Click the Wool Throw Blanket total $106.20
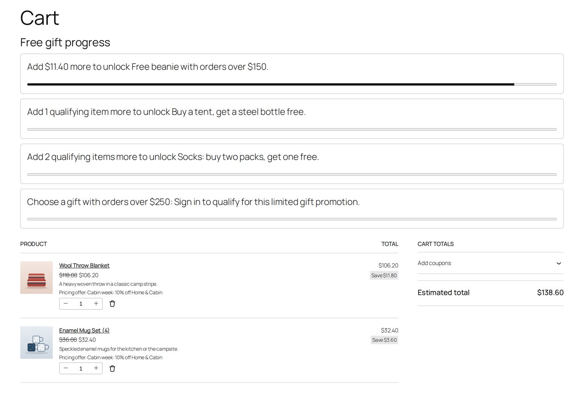Viewport: 584px width, 416px height. [388, 265]
